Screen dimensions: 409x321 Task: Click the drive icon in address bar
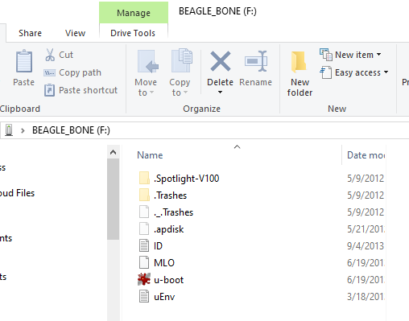[x=9, y=130]
